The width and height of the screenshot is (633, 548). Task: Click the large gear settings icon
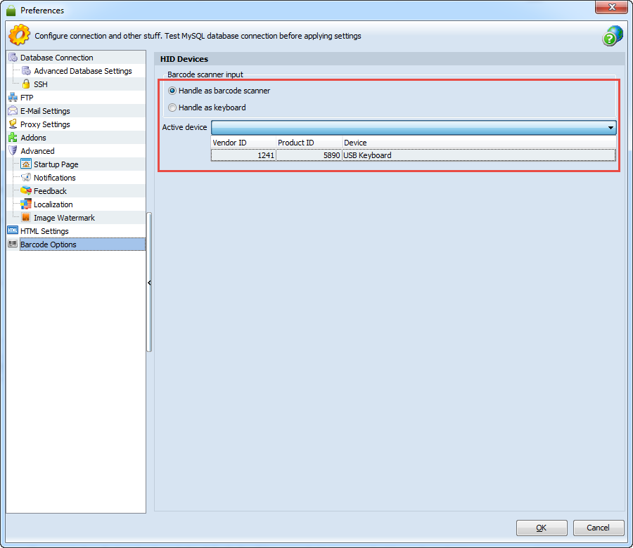pyautogui.click(x=19, y=35)
